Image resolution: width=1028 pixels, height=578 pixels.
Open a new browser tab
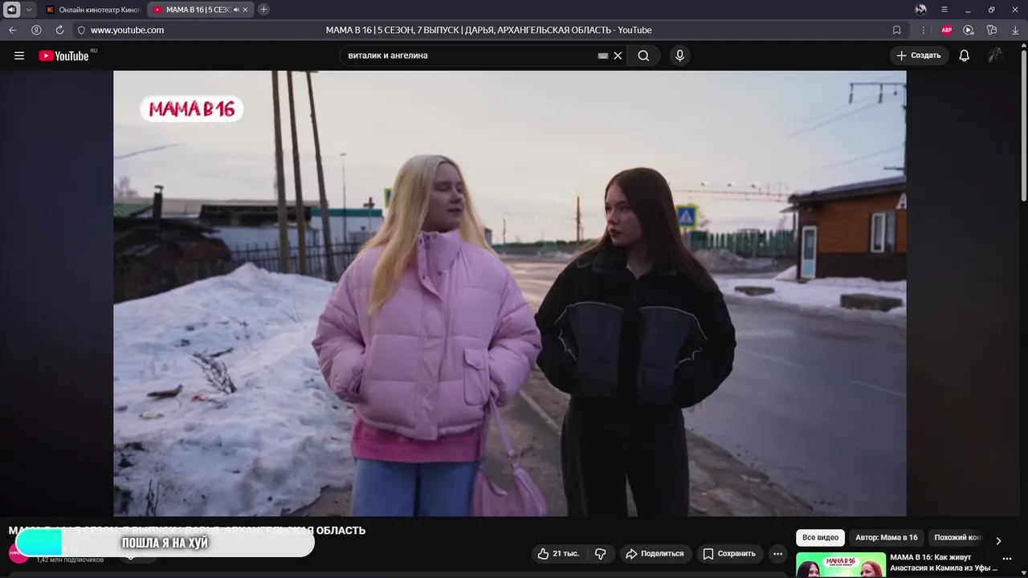[263, 10]
